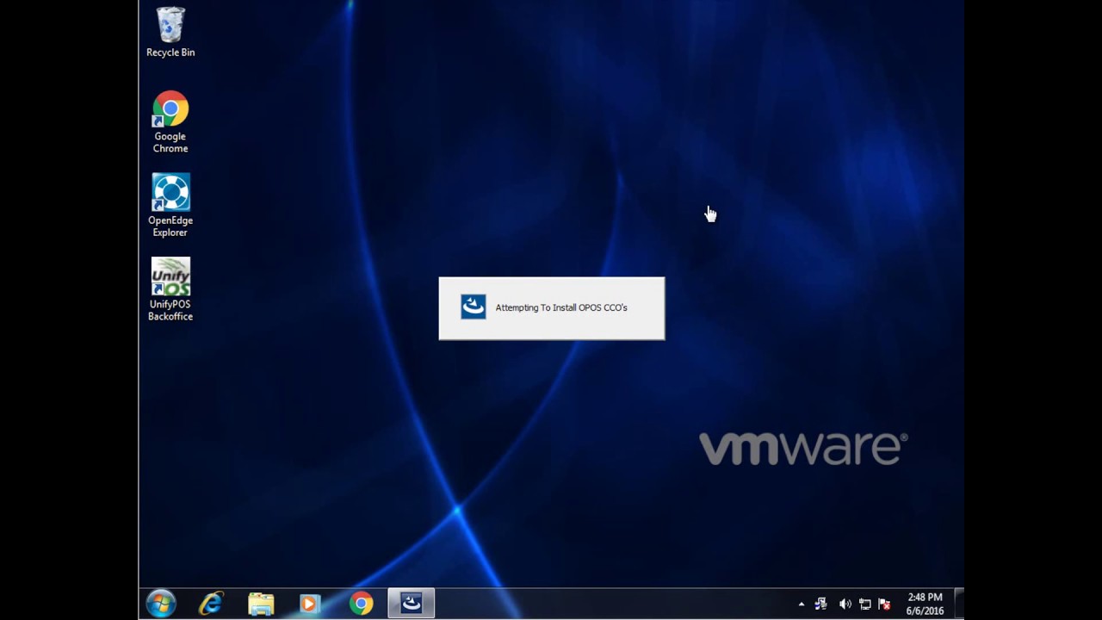Image resolution: width=1102 pixels, height=620 pixels.
Task: Click the Show desktop button
Action: click(959, 604)
